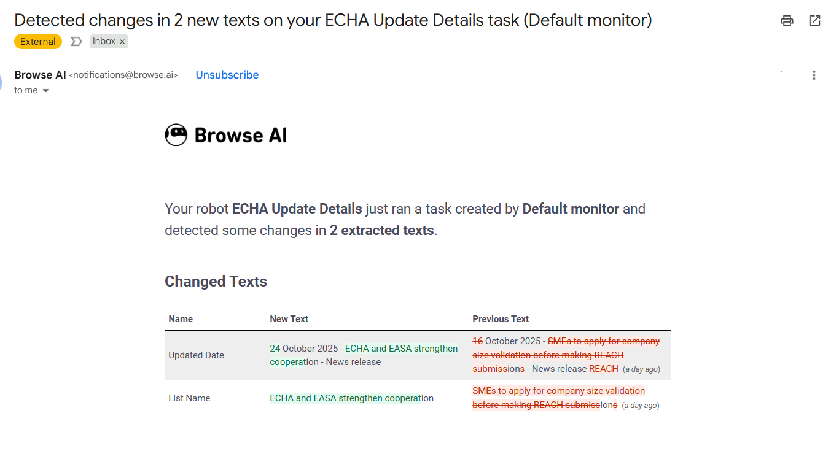This screenshot has height=451, width=831.
Task: Click the "Name" column header
Action: [x=181, y=319]
